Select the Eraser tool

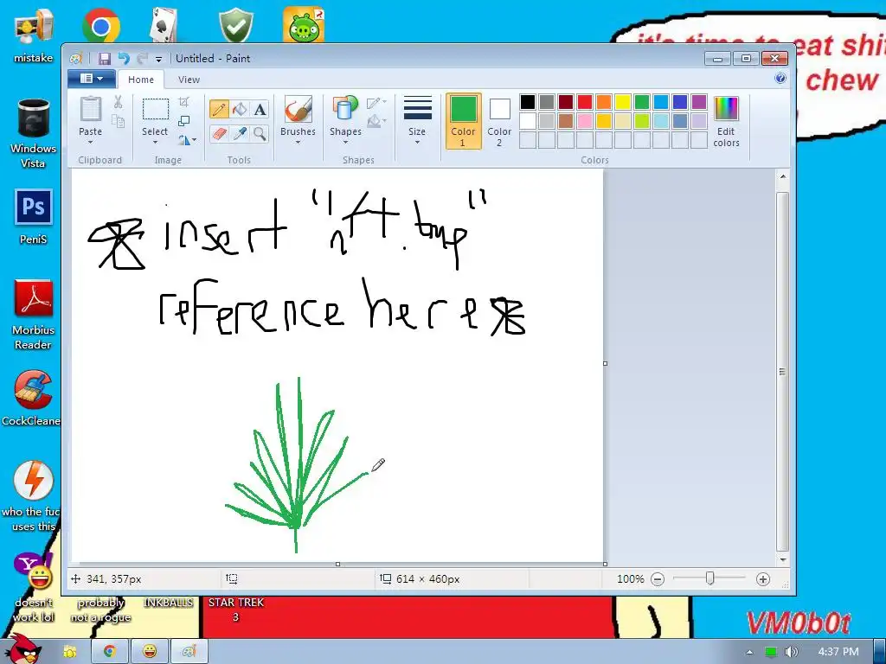tap(219, 134)
